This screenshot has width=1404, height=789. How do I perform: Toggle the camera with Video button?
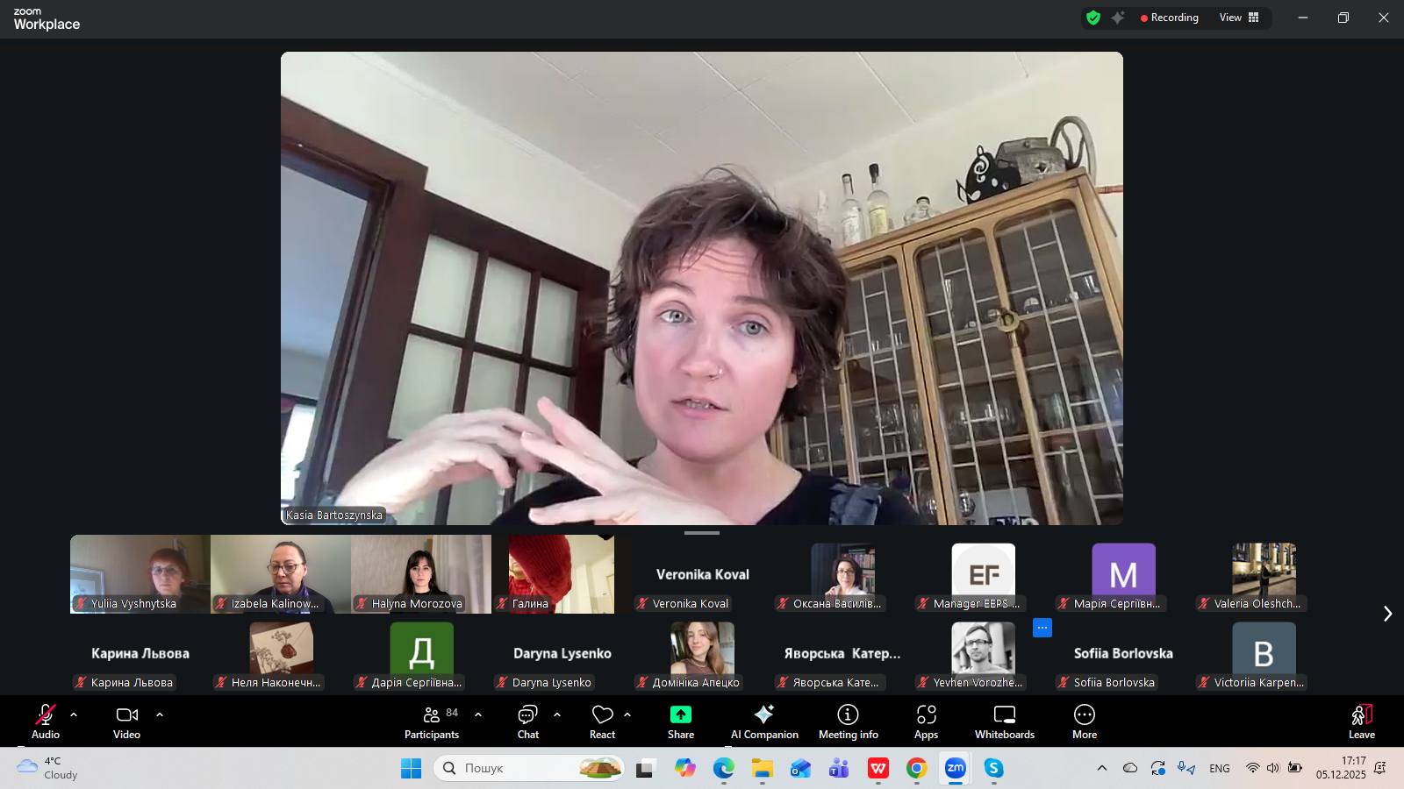[x=126, y=721]
